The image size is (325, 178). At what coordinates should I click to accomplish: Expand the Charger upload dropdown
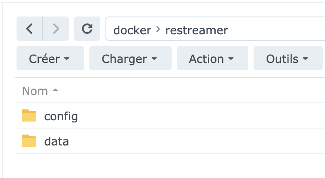click(130, 59)
